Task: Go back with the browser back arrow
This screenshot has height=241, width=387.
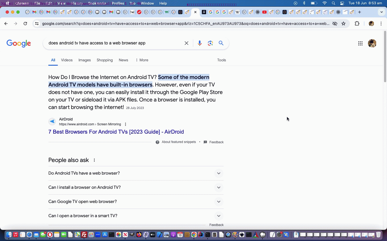Action: pos(6,24)
